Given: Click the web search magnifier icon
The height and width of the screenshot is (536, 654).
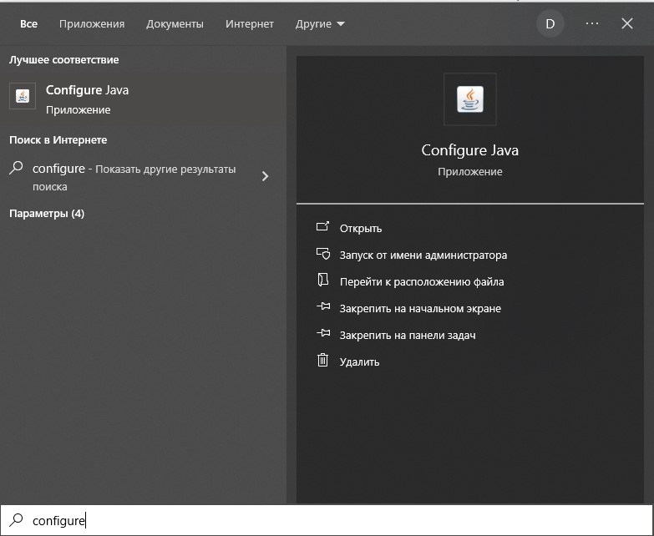Looking at the screenshot, I should pos(16,169).
